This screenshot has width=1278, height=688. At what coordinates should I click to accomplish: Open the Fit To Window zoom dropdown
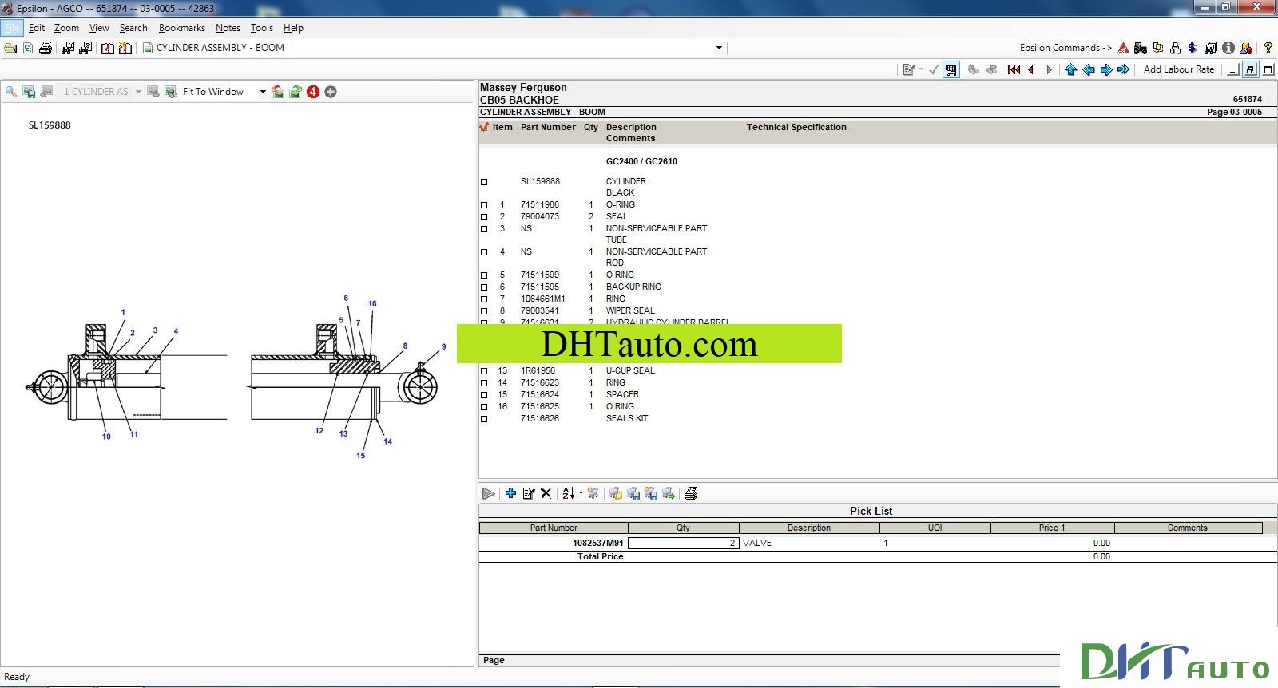point(263,92)
